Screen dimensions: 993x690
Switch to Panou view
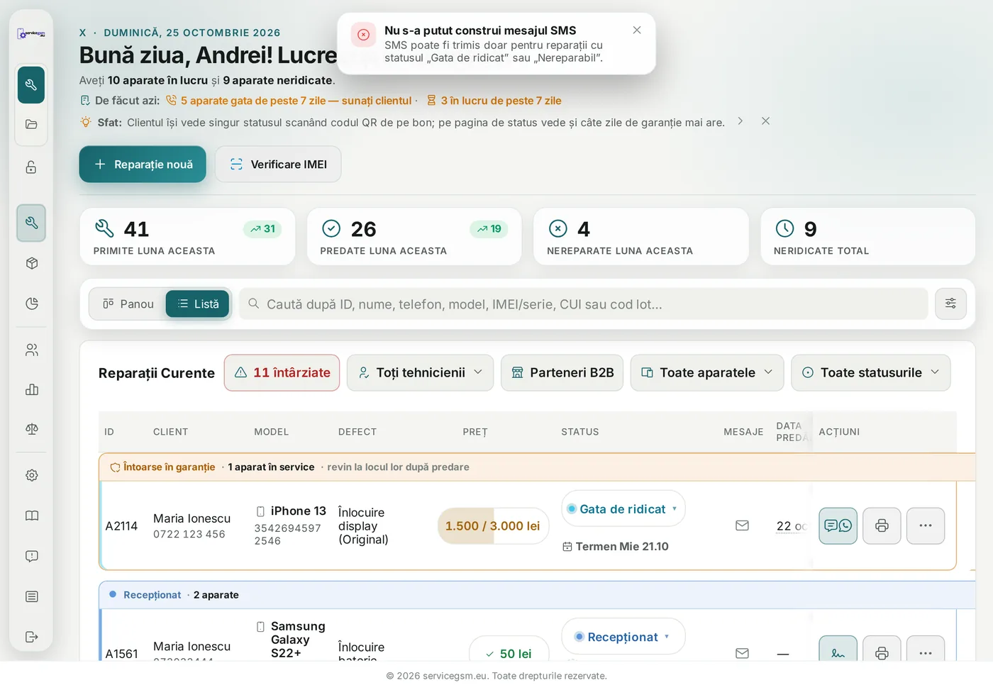coord(128,304)
